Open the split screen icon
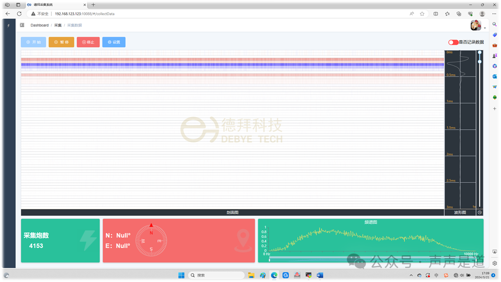 tap(435, 14)
